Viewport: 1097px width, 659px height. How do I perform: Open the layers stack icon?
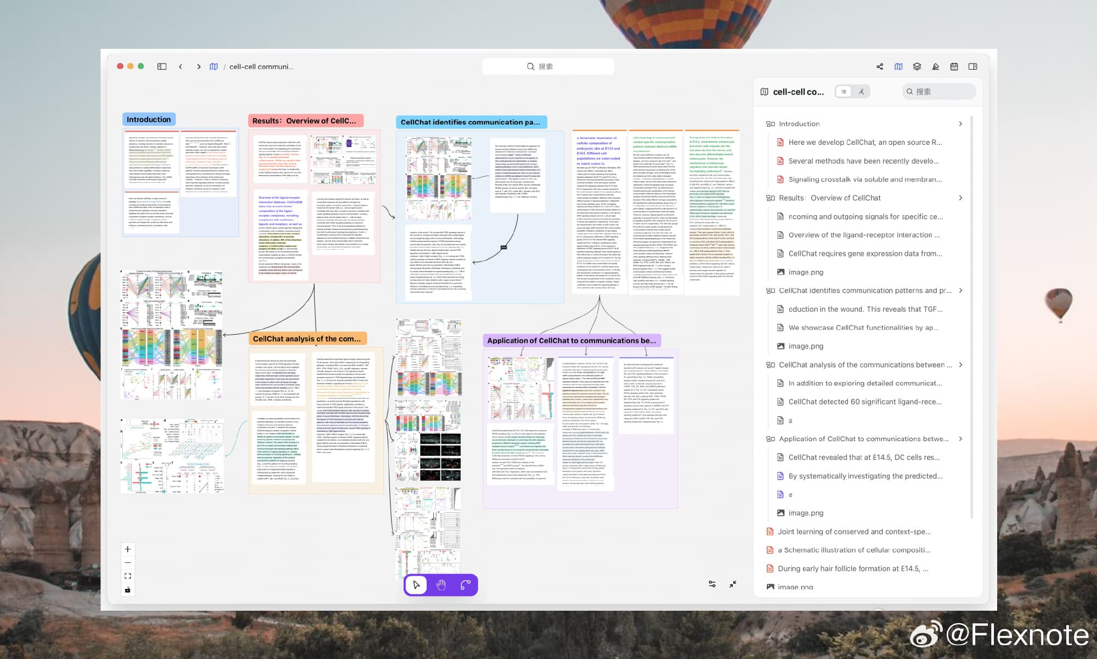click(x=917, y=66)
